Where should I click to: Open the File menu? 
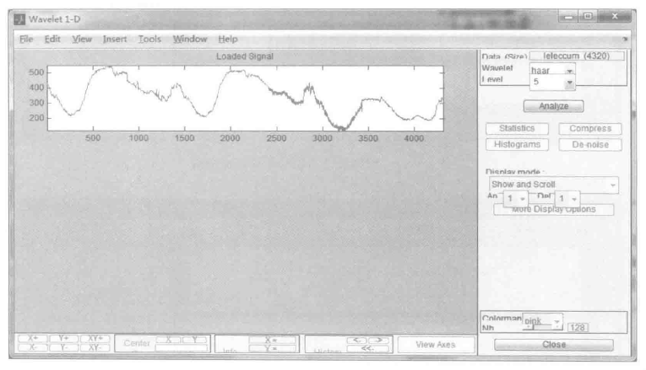(x=26, y=39)
